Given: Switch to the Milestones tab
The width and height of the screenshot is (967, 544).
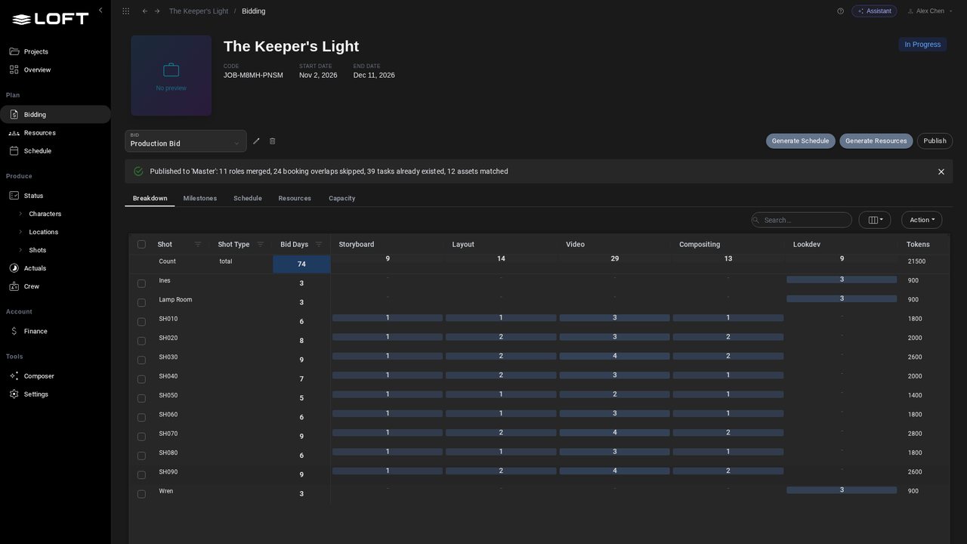Looking at the screenshot, I should click(200, 198).
